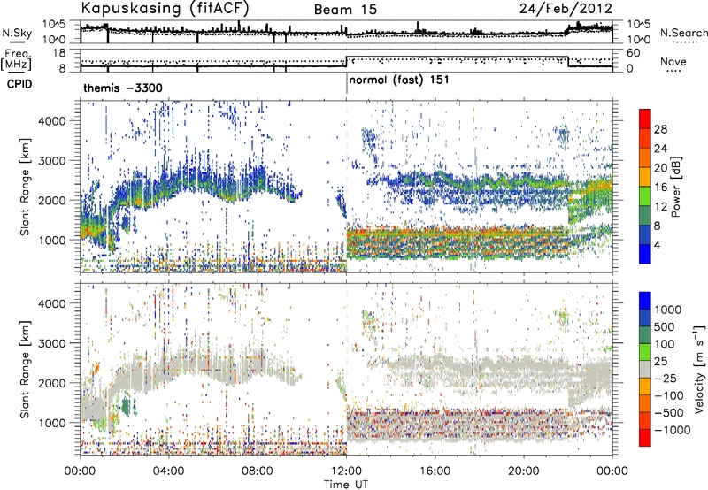
Task: Click the '-100' tick on the velocity scale
Action: [x=668, y=395]
